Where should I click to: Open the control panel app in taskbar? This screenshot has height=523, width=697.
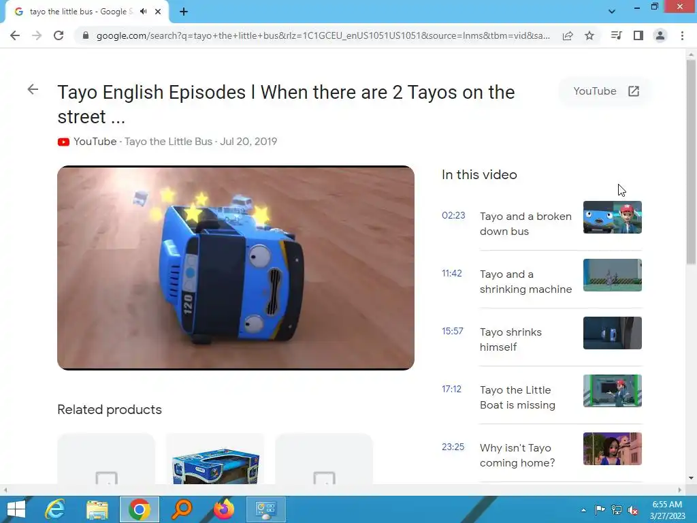coord(266,509)
